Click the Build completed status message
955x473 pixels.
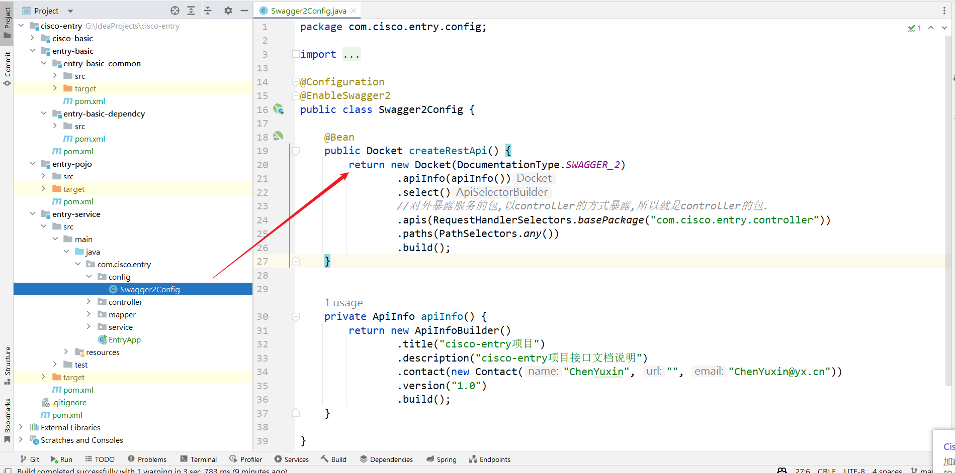click(152, 470)
